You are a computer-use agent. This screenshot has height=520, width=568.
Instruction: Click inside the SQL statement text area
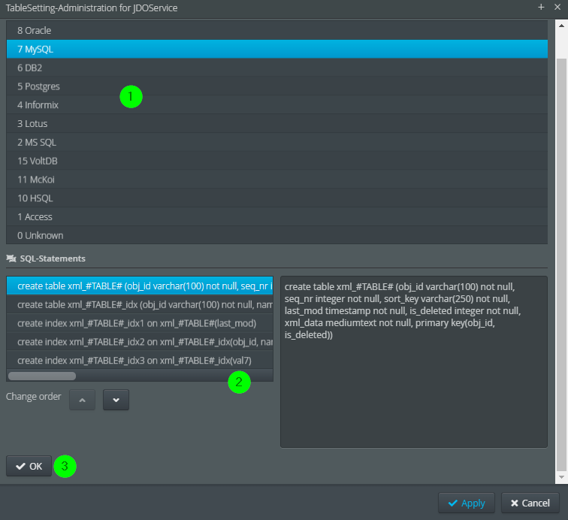(x=413, y=376)
